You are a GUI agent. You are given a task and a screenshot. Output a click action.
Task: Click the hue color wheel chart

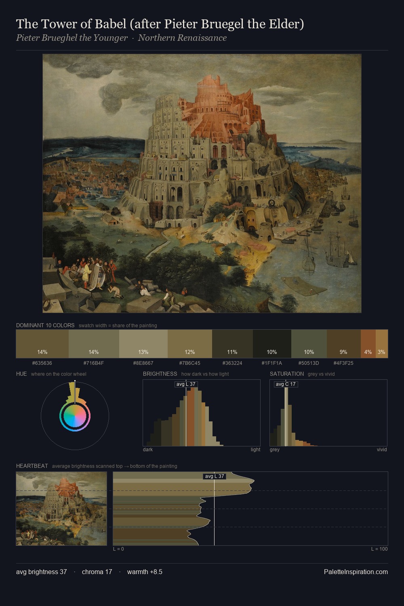(x=75, y=416)
